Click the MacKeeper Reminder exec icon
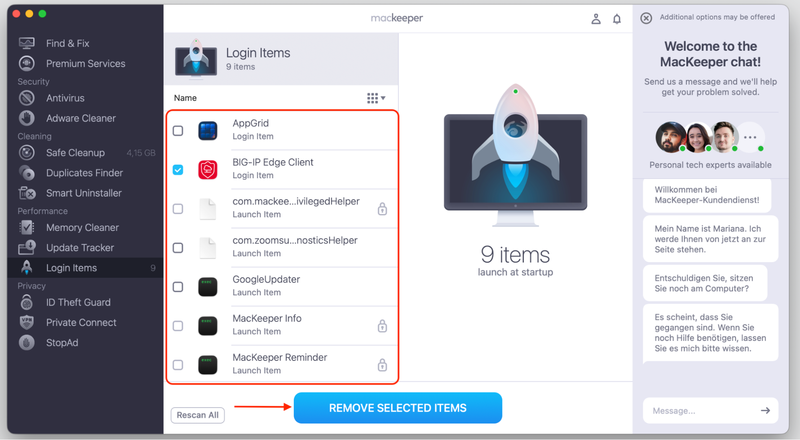800x440 pixels. tap(208, 364)
